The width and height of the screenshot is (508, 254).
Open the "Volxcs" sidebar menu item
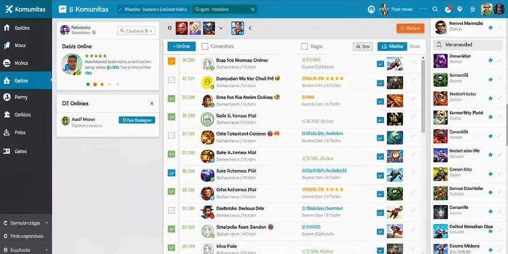coord(26,63)
